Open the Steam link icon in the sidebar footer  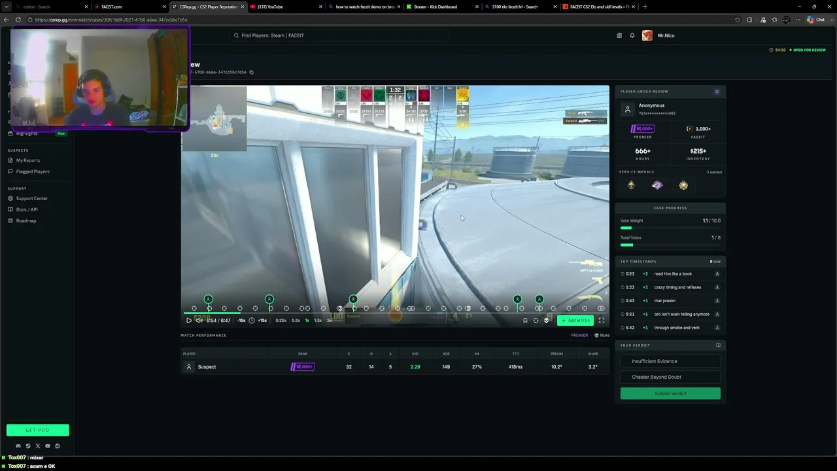click(27, 446)
